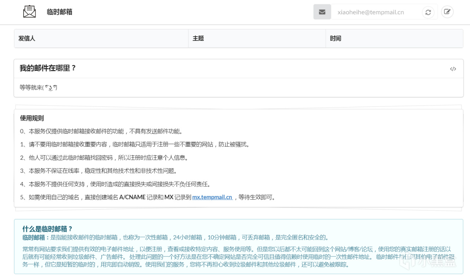This screenshot has width=470, height=277.
Task: Open the mx.tempmail.cn link
Action: (212, 197)
